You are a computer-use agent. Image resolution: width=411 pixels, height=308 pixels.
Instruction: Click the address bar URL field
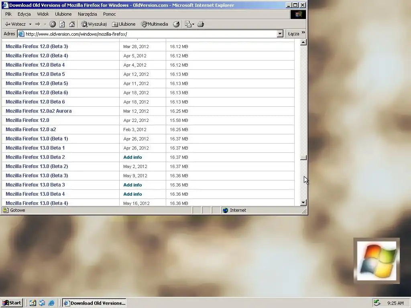151,34
